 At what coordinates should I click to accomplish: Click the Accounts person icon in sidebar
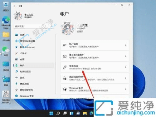pos(17,66)
